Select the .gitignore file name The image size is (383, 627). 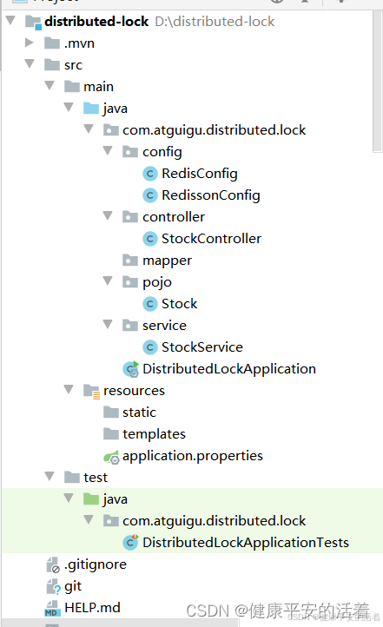pos(96,564)
